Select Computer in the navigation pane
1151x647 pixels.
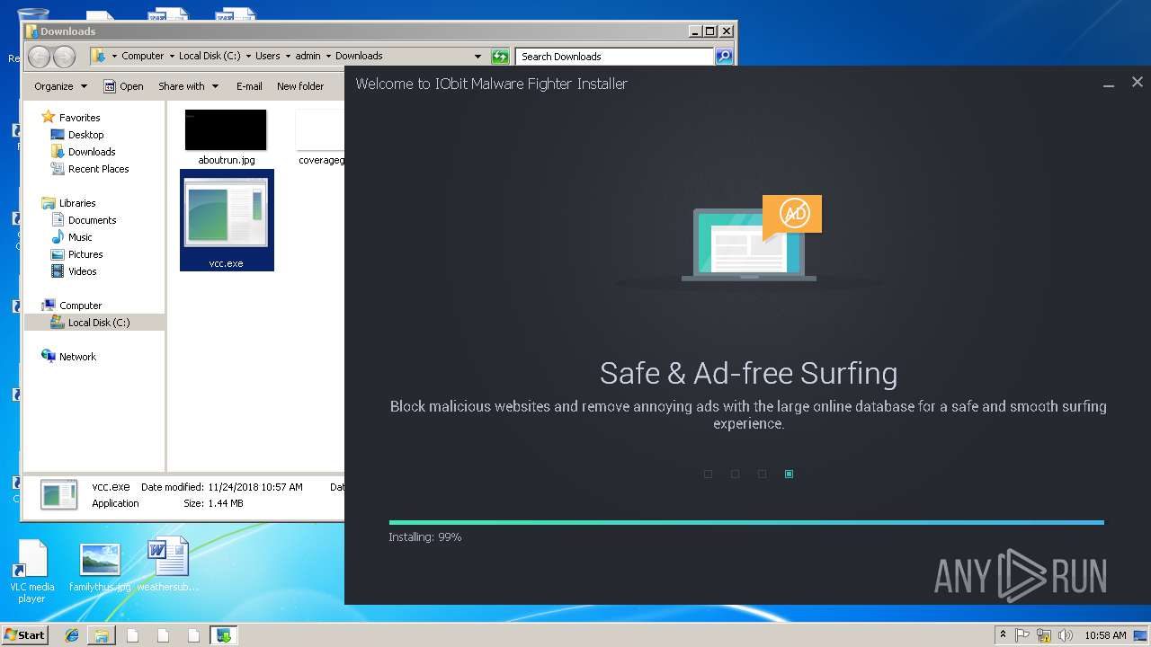coord(80,306)
